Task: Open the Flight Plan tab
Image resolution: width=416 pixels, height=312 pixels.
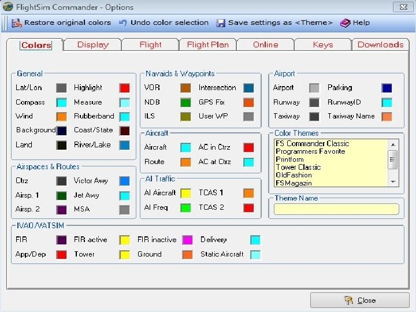Action: pos(208,44)
